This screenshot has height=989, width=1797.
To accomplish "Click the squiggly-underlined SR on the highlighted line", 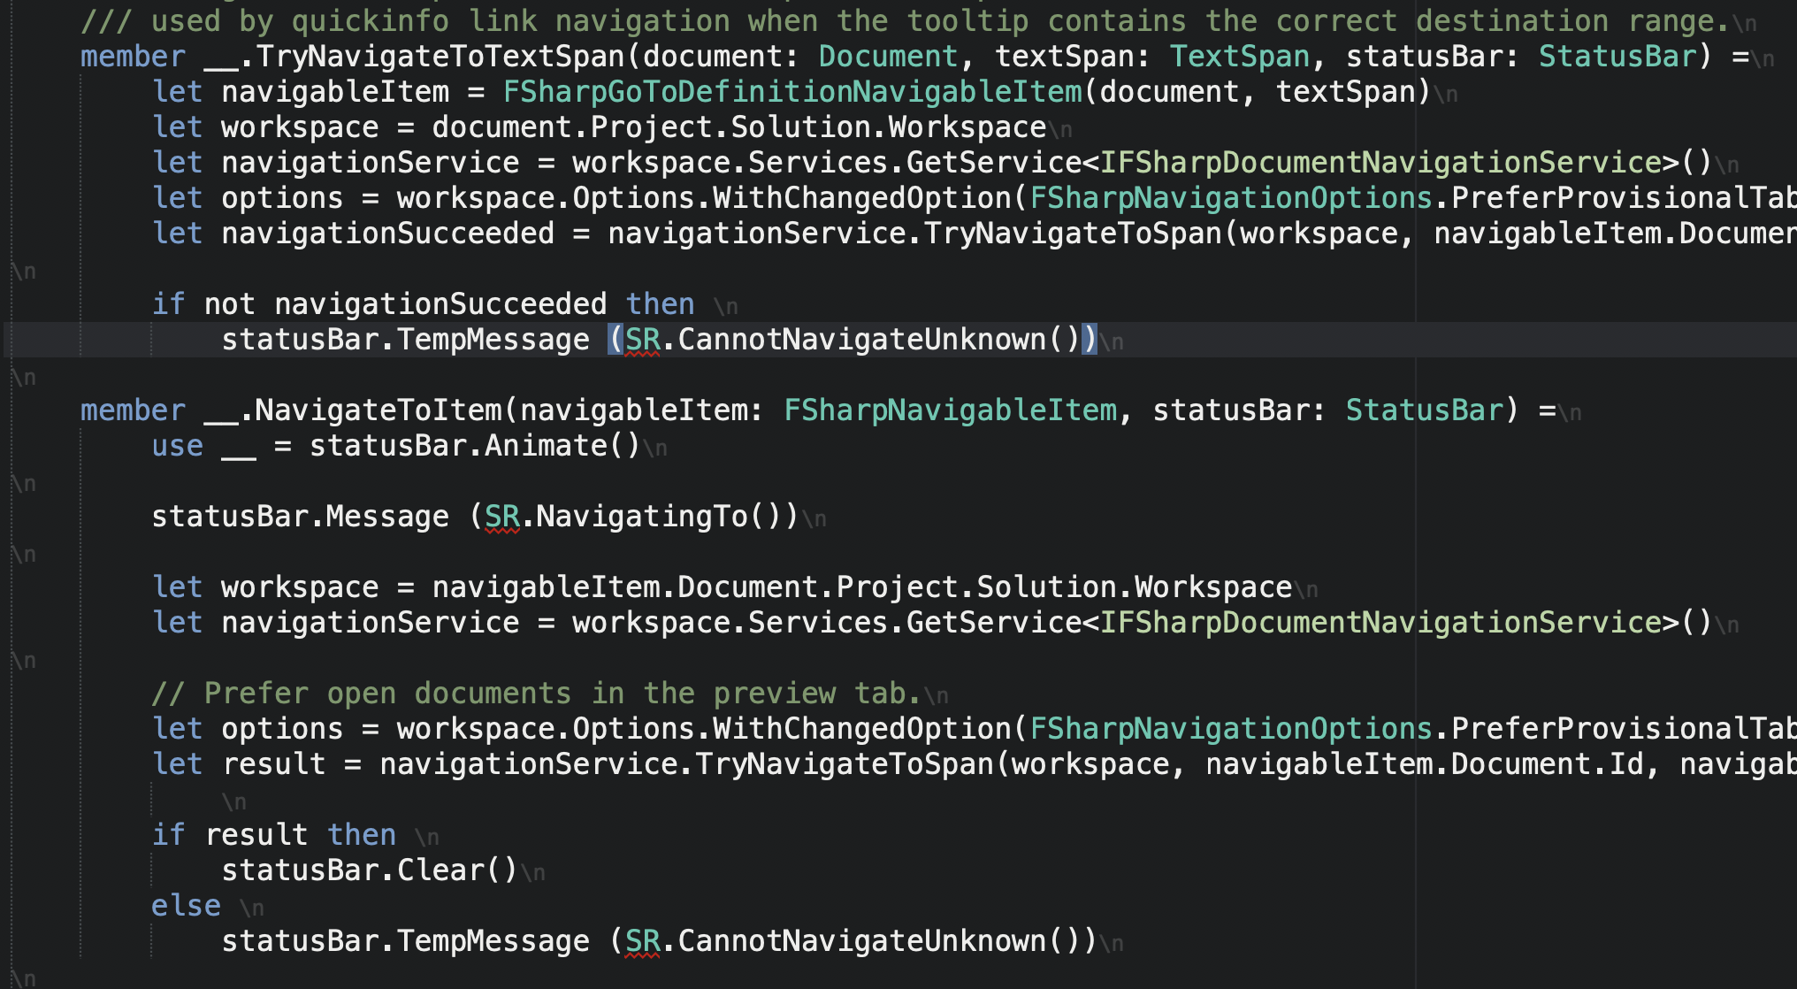I will pyautogui.click(x=642, y=340).
